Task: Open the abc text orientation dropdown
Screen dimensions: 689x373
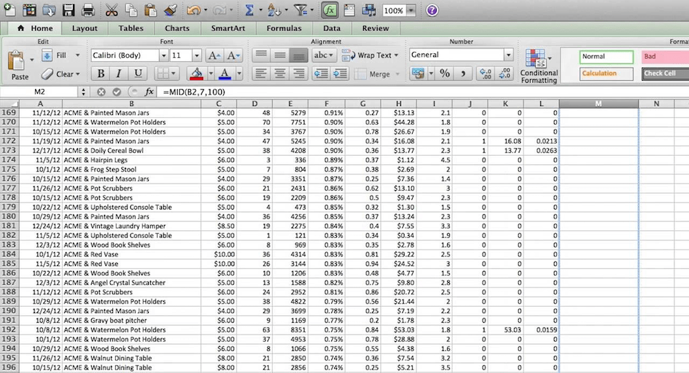Action: click(324, 55)
